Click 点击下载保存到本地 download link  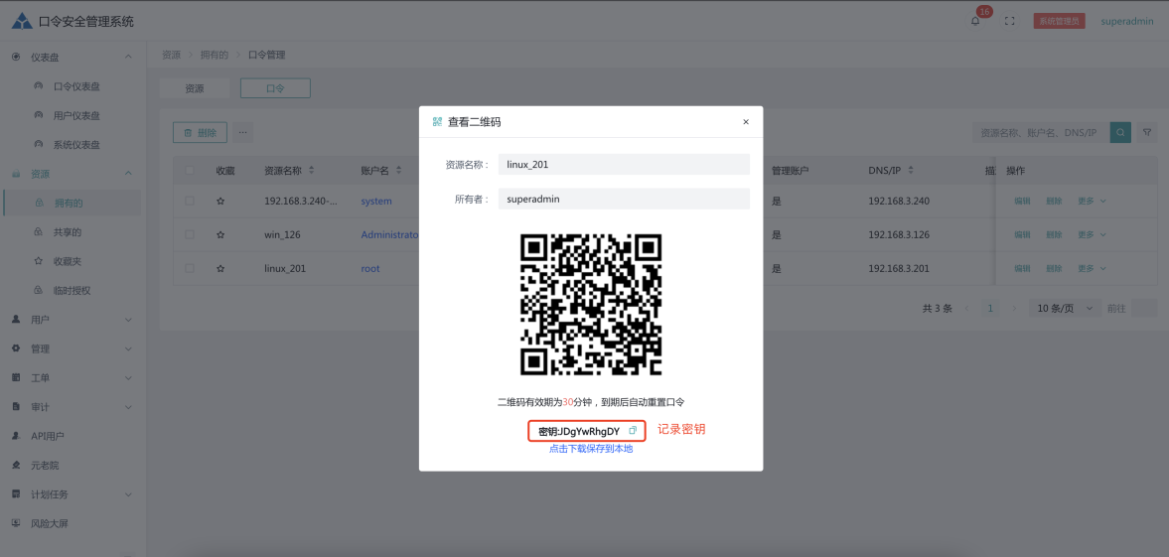tap(591, 449)
